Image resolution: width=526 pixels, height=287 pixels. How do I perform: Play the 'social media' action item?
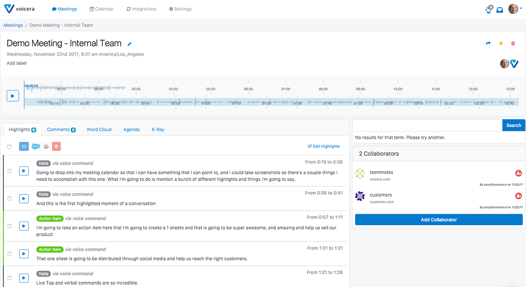24,254
